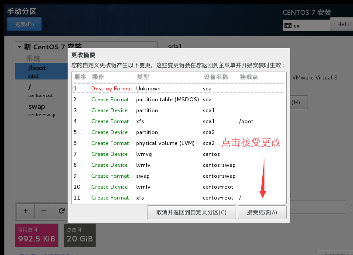Select the swap centos-swap mount point
Image resolution: width=353 pixels, height=255 pixels.
click(x=41, y=110)
